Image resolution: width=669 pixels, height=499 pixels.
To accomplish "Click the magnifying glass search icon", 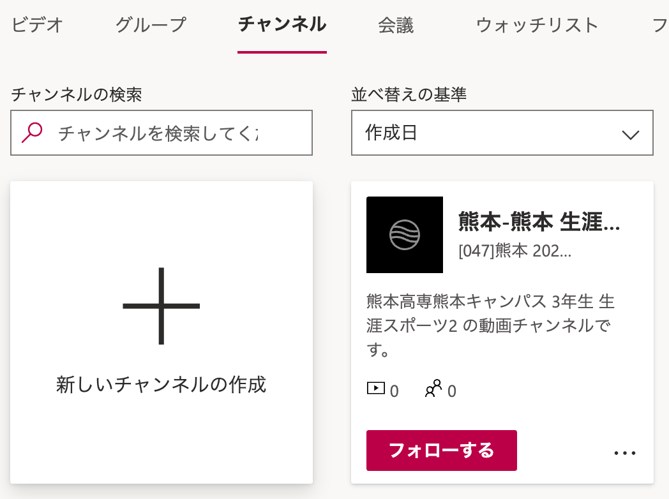I will coord(32,133).
